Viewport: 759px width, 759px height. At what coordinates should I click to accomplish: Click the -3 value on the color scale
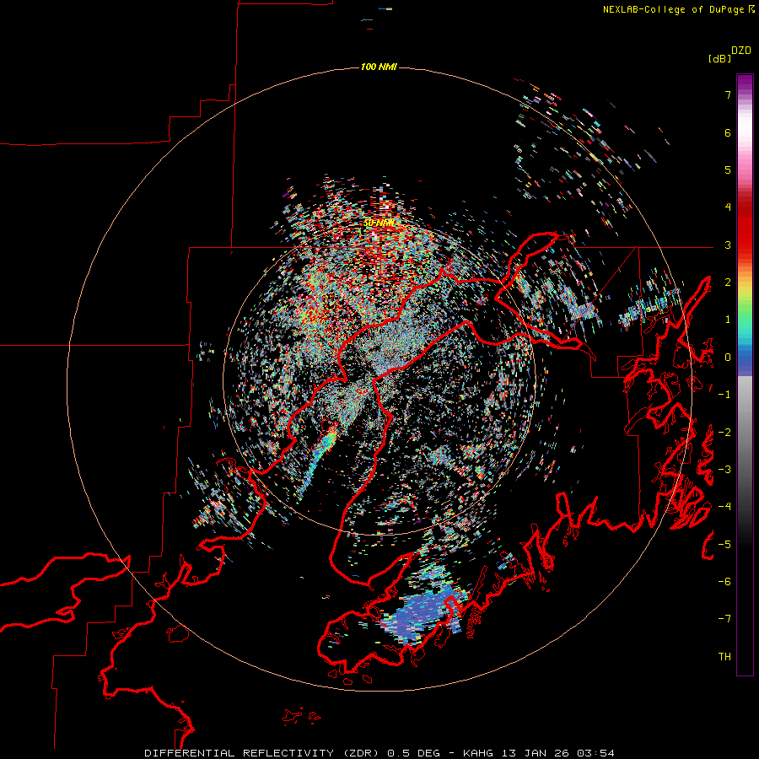pos(724,469)
